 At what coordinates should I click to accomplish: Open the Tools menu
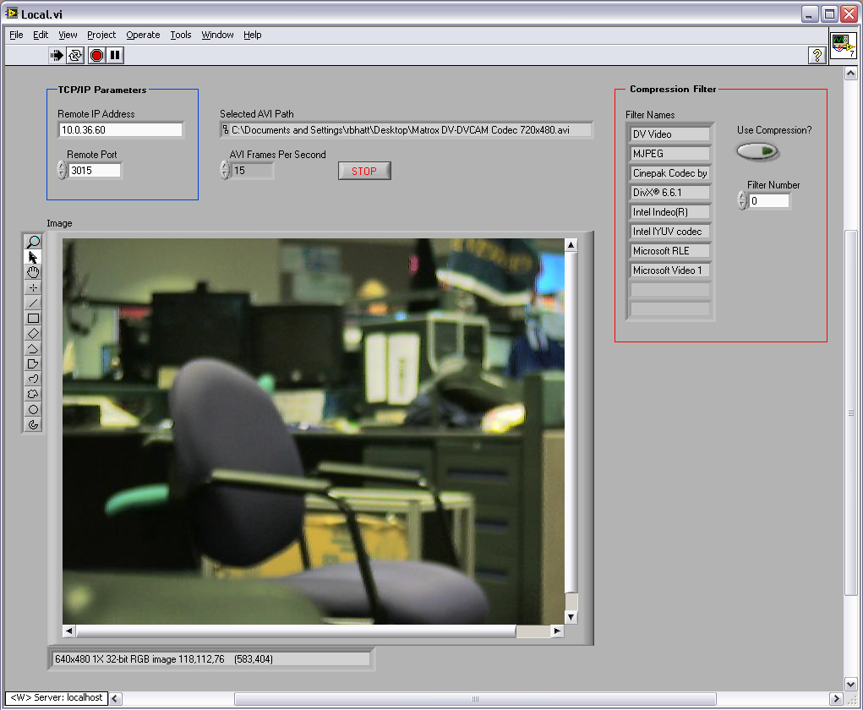pyautogui.click(x=181, y=35)
